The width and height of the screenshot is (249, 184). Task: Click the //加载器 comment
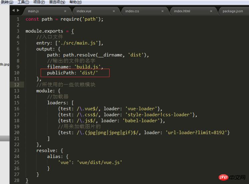tap(58, 97)
